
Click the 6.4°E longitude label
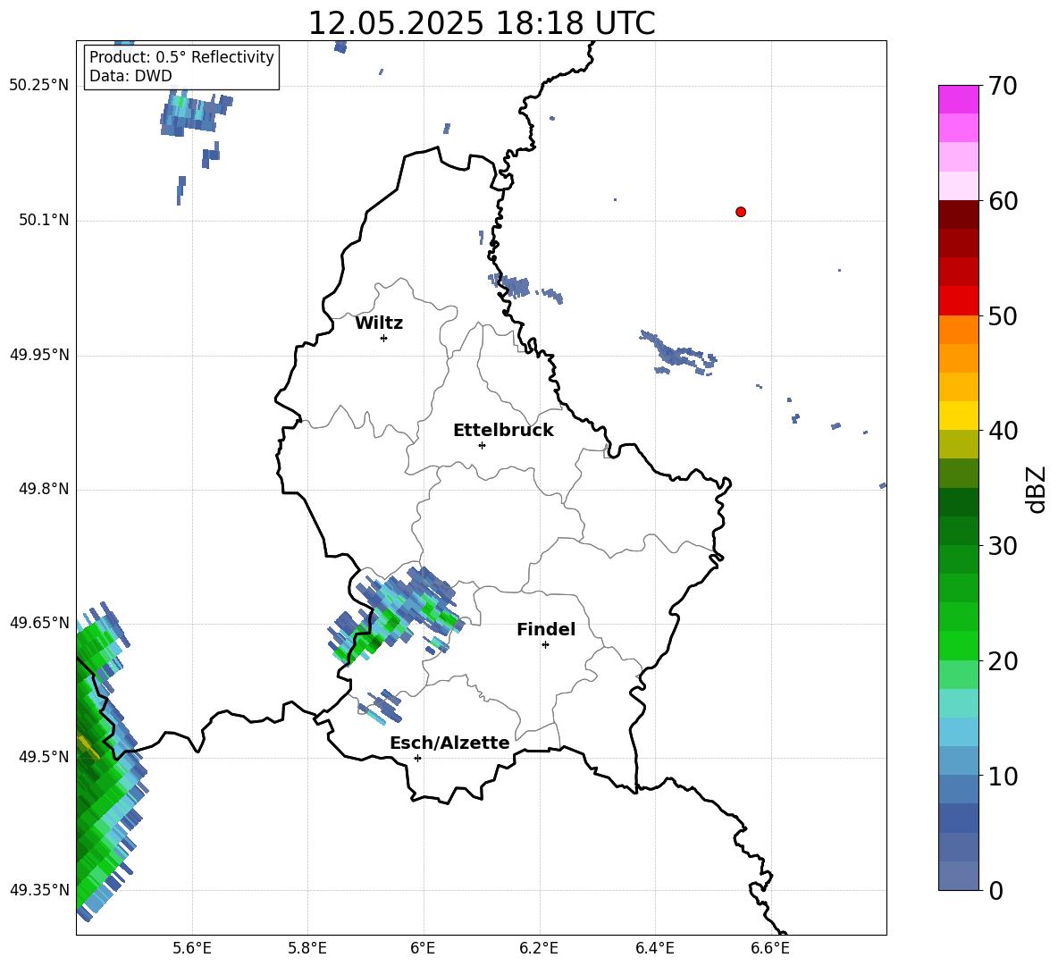(x=654, y=948)
